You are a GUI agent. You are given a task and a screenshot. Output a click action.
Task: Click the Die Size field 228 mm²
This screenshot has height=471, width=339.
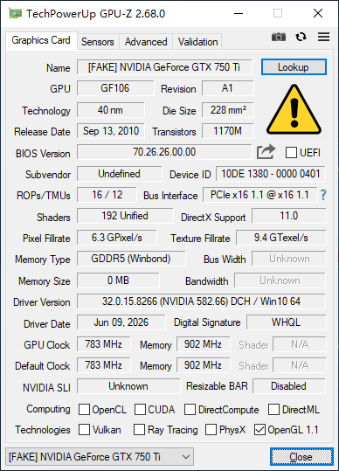(x=227, y=110)
